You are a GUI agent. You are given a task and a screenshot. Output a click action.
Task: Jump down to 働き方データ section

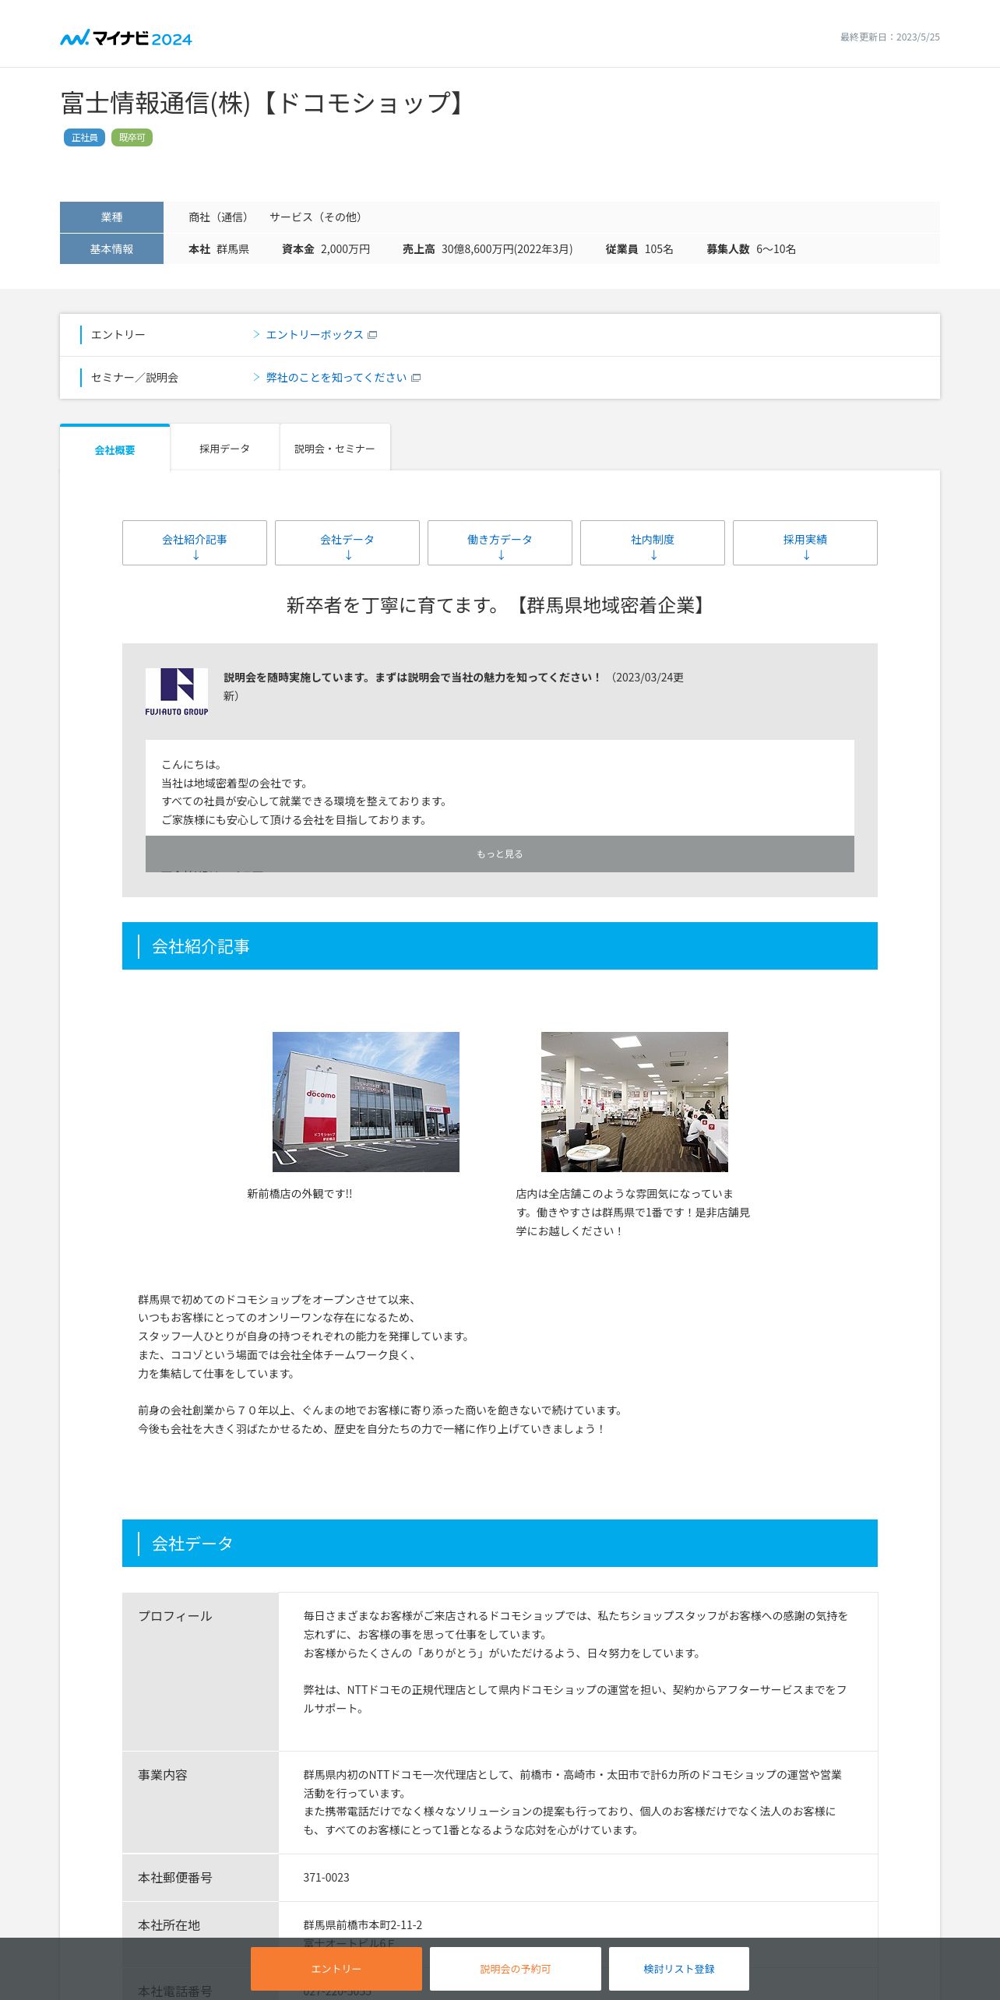pos(500,543)
